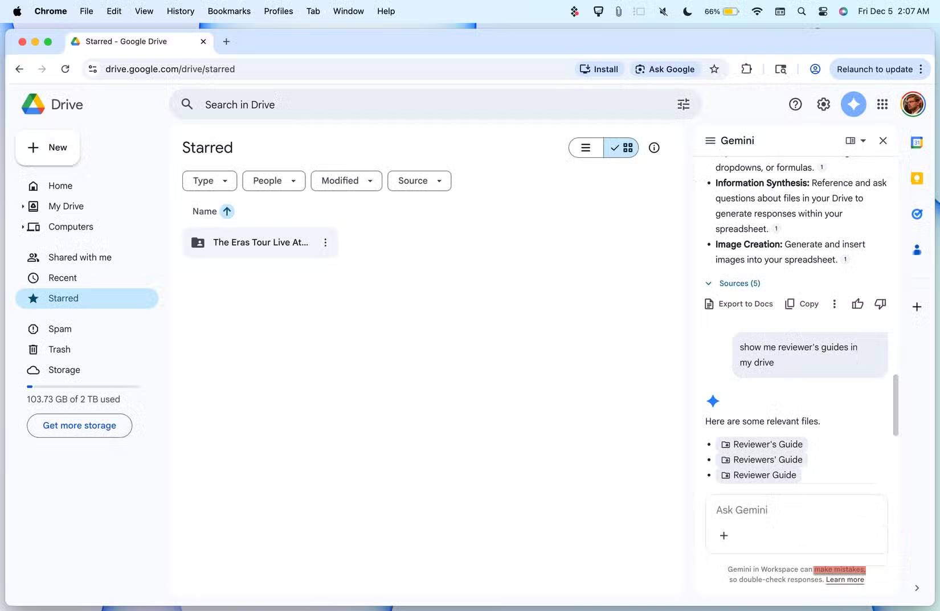Screen dimensions: 940x611
Task: Go back with Chrome back arrow
Action: tap(19, 69)
